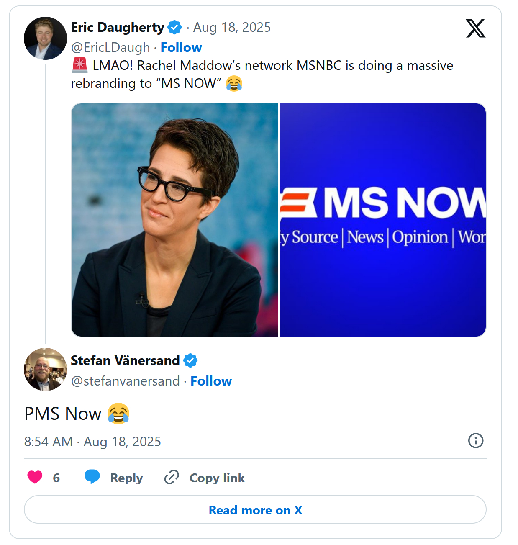Click the @EricLDaugh handle

click(x=110, y=47)
